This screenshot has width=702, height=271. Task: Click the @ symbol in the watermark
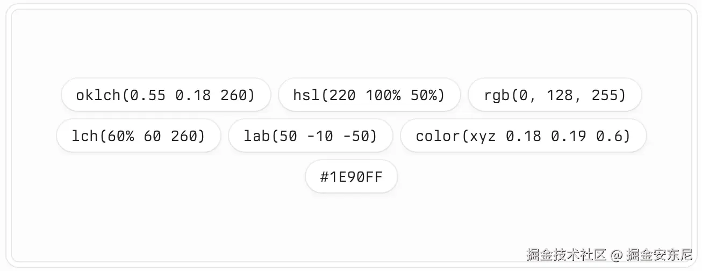617,254
